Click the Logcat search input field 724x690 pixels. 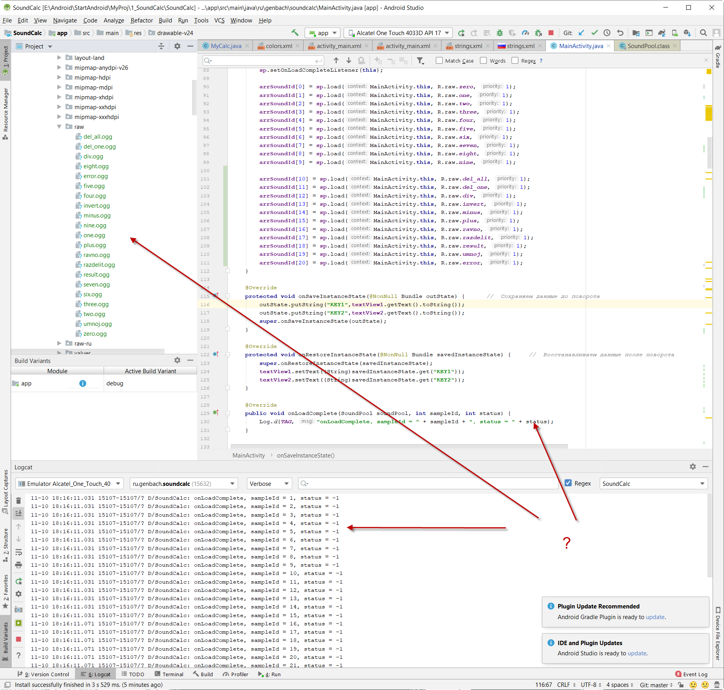click(428, 484)
